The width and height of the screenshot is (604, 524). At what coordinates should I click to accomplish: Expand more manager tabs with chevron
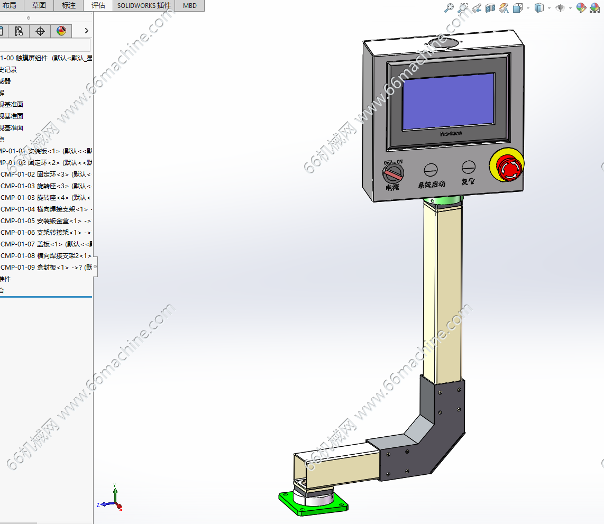[87, 31]
